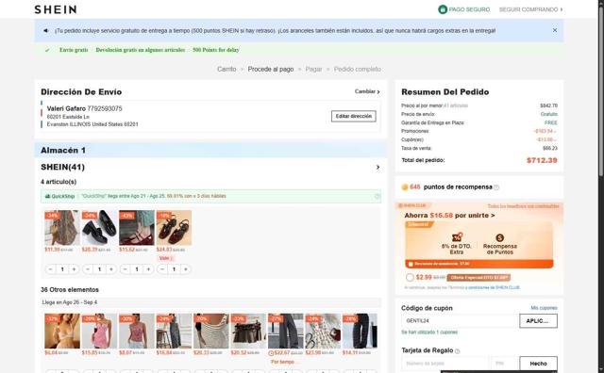Expand the SHEIN(41) items chevron
This screenshot has height=373, width=604.
[377, 168]
